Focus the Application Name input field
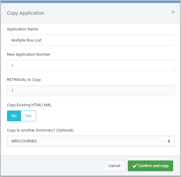The height and width of the screenshot is (177, 181). click(x=91, y=40)
